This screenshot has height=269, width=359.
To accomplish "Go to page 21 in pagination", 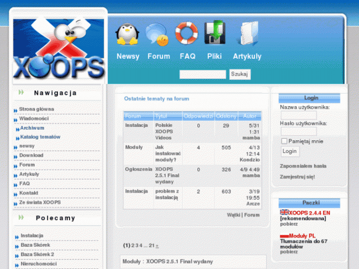I will click(x=152, y=246).
